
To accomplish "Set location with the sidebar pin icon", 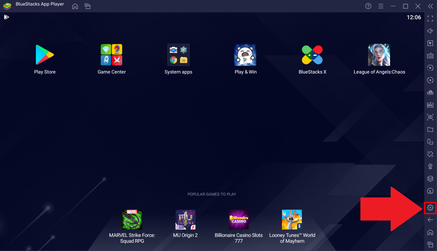I will coord(430,166).
